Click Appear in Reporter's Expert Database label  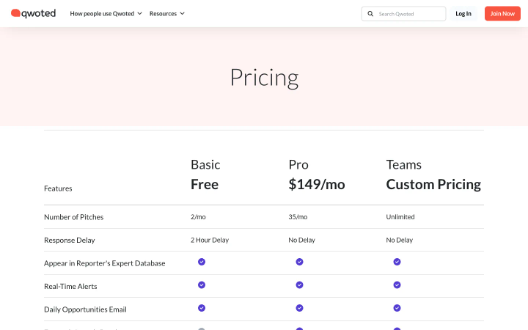tap(104, 263)
